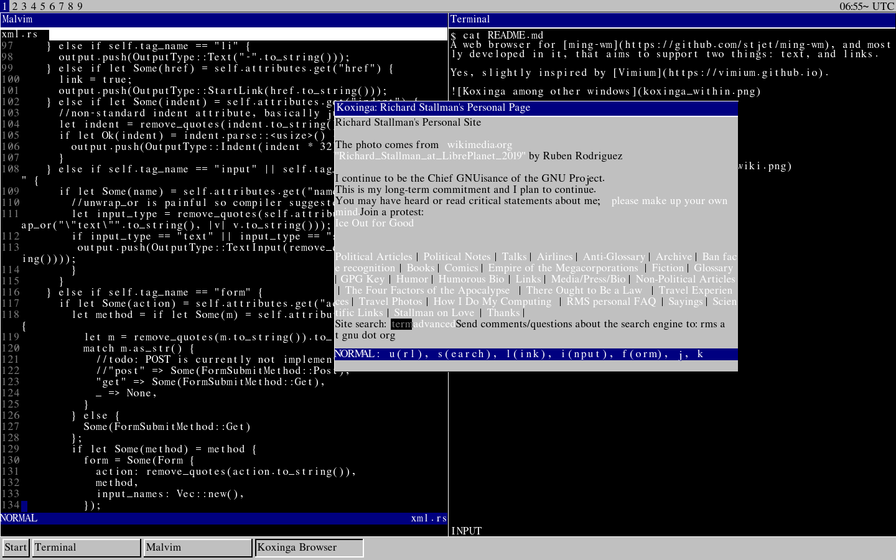Follow the wikimedia.org link
This screenshot has height=560, width=896.
click(479, 145)
